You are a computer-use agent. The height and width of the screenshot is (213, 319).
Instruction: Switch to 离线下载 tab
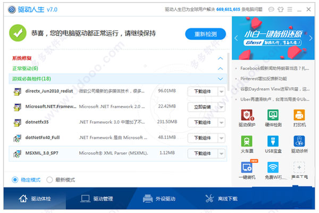point(222,198)
